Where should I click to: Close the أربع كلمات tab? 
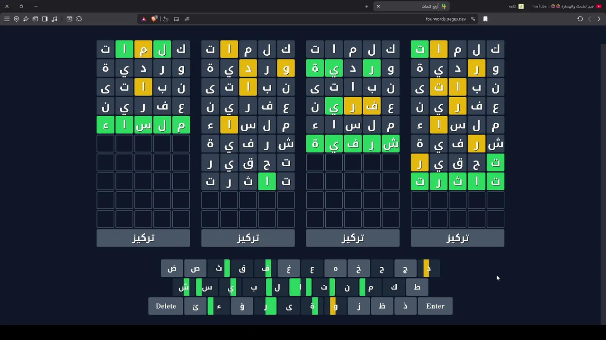[378, 6]
